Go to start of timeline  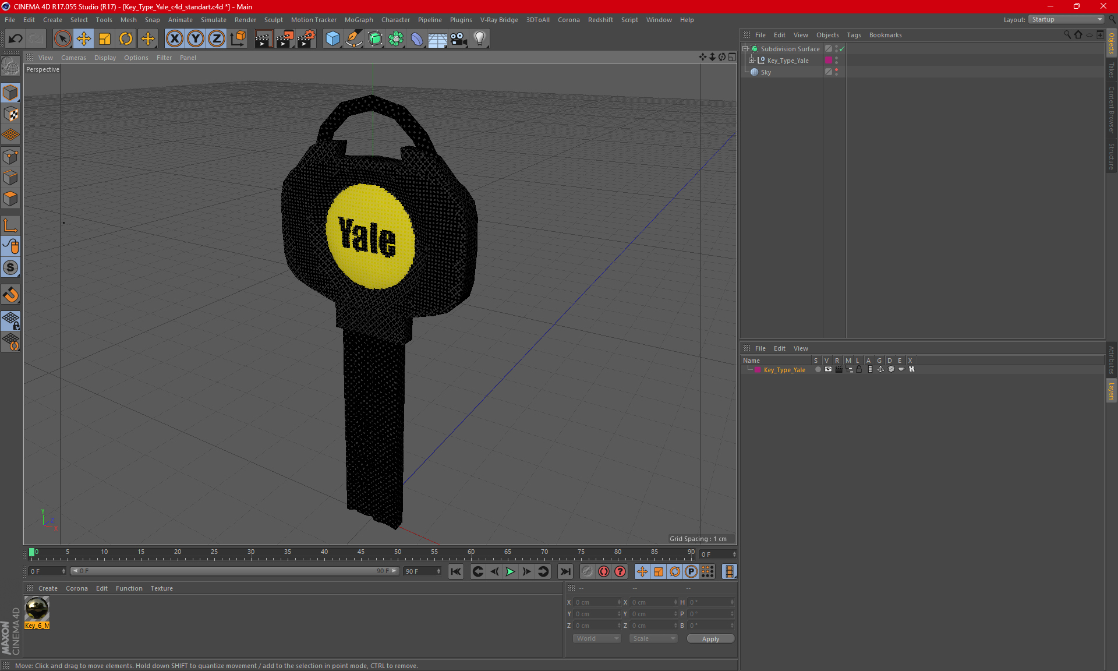tap(456, 571)
